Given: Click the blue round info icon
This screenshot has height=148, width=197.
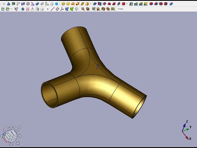Looking at the screenshot, I should [x=57, y=4].
